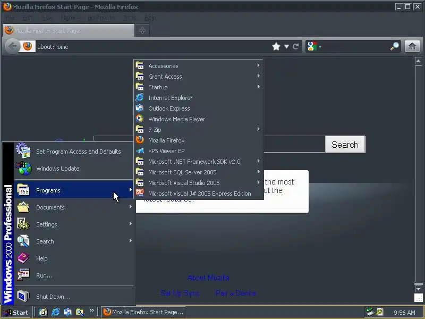Expand the Microsoft Visual Studio 2005 arrow
Image resolution: width=425 pixels, height=319 pixels.
pyautogui.click(x=259, y=182)
